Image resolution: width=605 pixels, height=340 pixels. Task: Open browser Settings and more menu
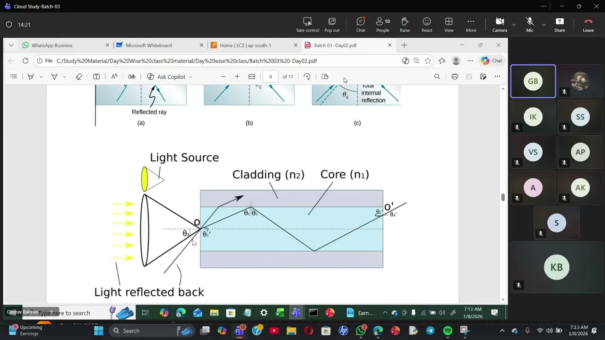470,61
